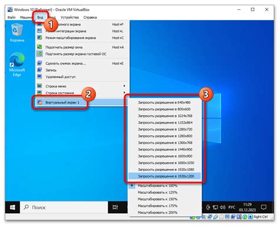This screenshot has height=225, width=279.
Task: Click volume speaker icon in guest tray
Action: click(x=222, y=207)
